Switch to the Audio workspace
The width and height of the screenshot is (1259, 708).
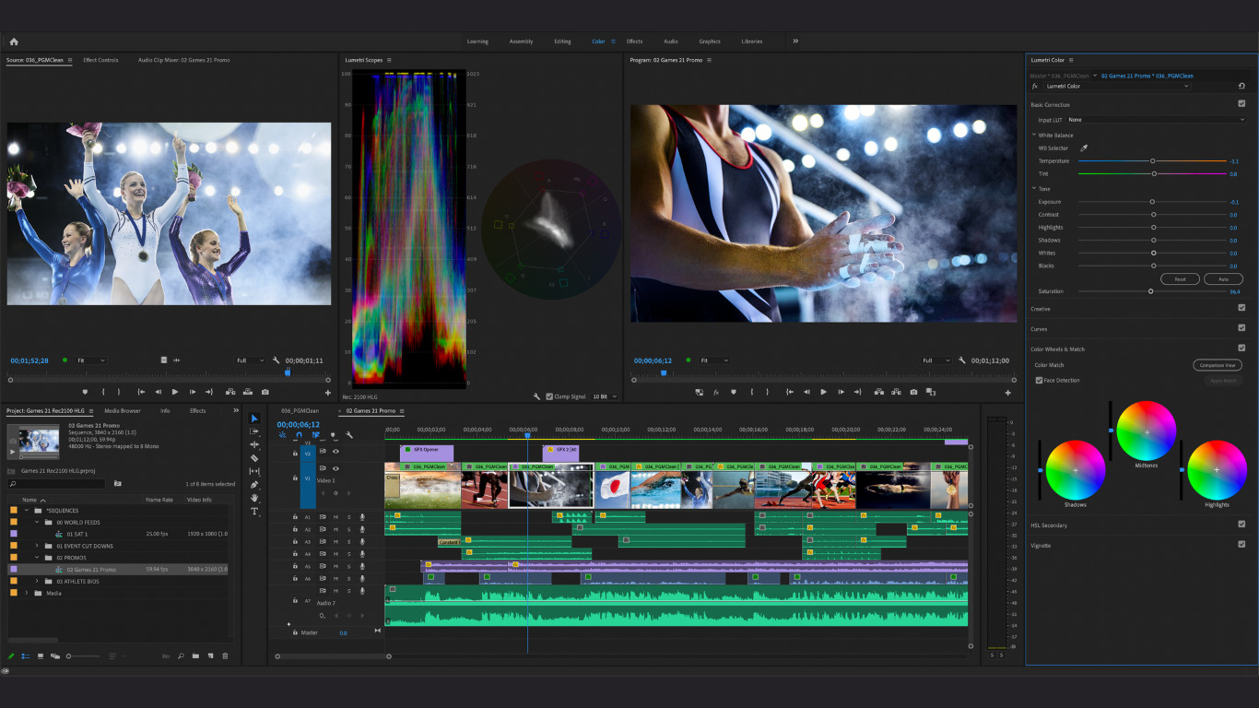pos(671,41)
